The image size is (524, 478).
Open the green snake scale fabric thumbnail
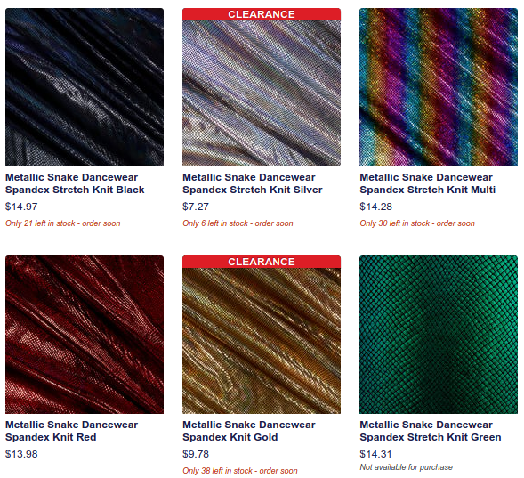439,335
